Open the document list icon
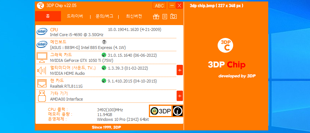This screenshot has width=310, height=133. [x=165, y=17]
